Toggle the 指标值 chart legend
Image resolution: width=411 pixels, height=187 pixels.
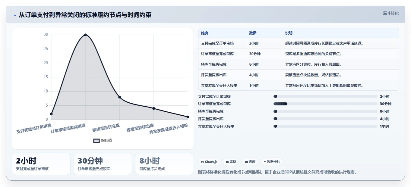[103, 141]
